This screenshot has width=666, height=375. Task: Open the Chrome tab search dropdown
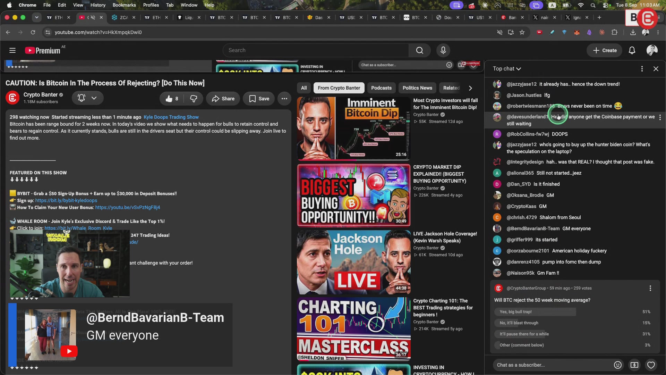coord(37,17)
